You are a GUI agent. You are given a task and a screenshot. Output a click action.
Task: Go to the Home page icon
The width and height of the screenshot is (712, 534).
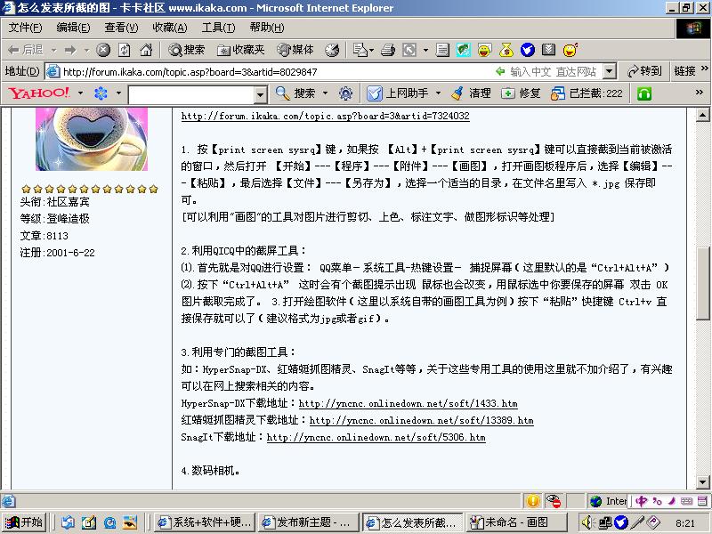(146, 50)
